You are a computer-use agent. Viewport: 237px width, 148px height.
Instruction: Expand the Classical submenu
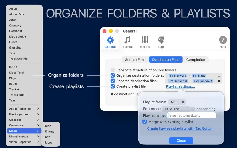[24, 120]
